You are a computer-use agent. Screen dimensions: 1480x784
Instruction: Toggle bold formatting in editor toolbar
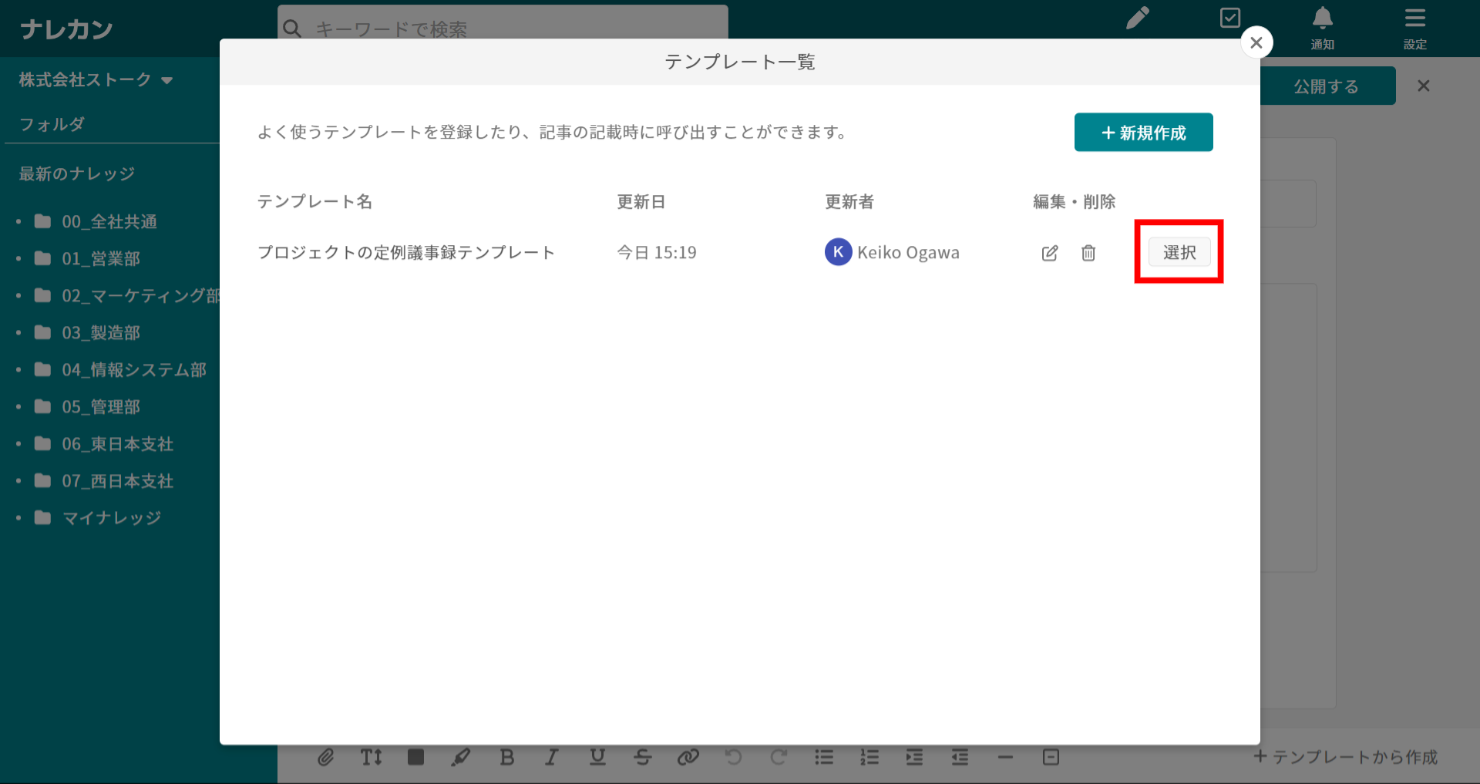coord(506,757)
